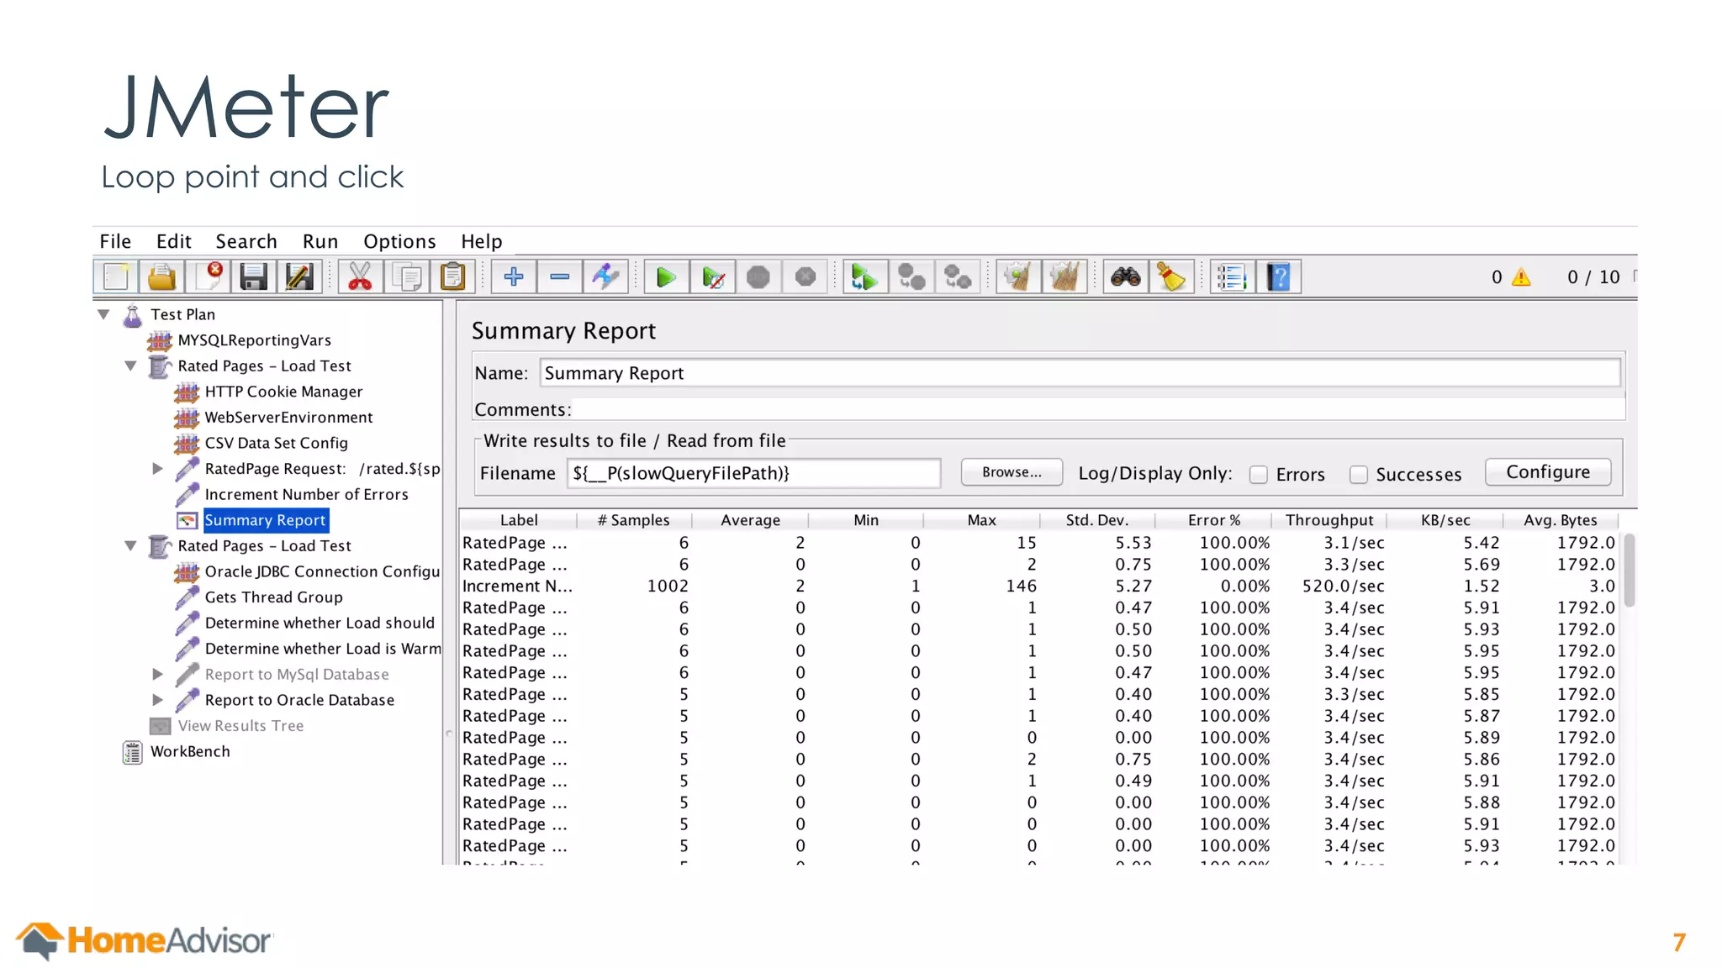This screenshot has height=968, width=1722.
Task: Click the Copy toolbar icon
Action: [407, 276]
